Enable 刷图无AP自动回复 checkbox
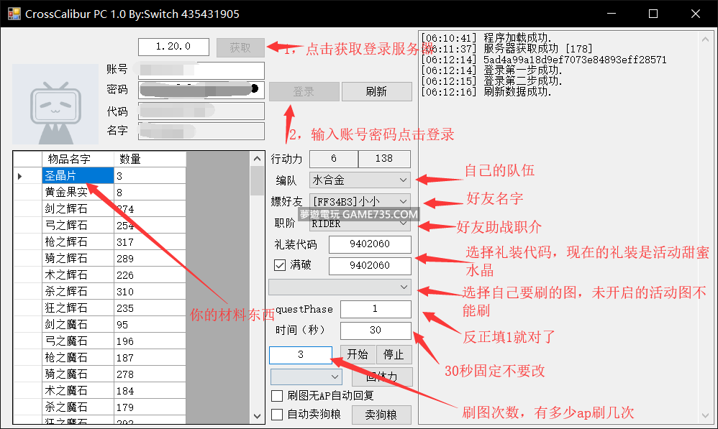The width and height of the screenshot is (718, 429). click(x=277, y=396)
